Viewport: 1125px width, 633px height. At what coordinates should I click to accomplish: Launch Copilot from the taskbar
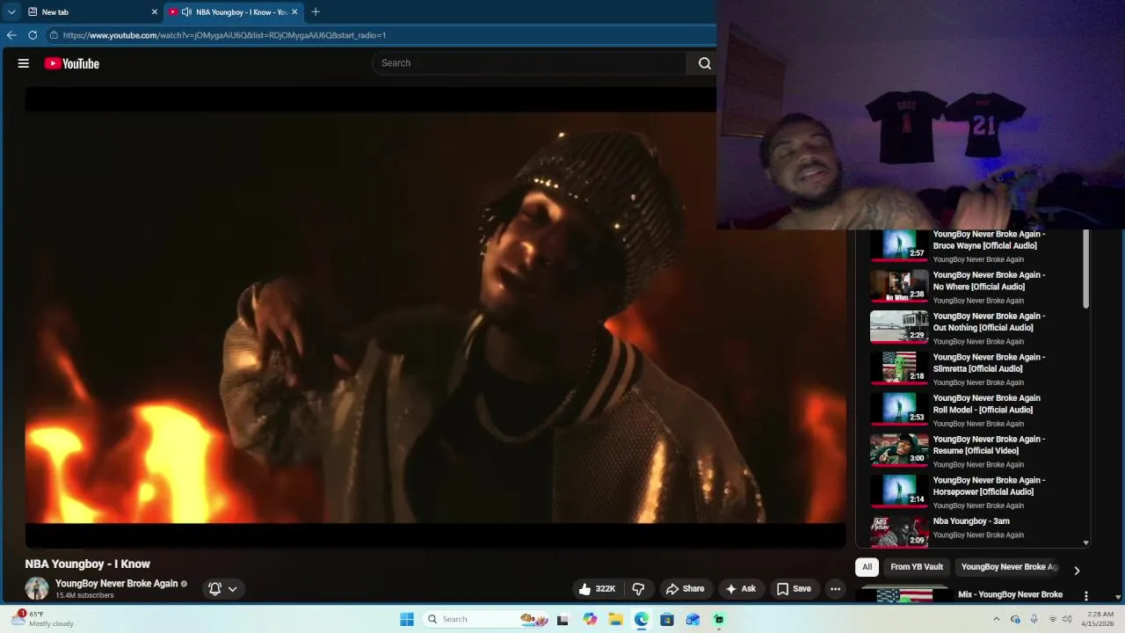coord(590,619)
